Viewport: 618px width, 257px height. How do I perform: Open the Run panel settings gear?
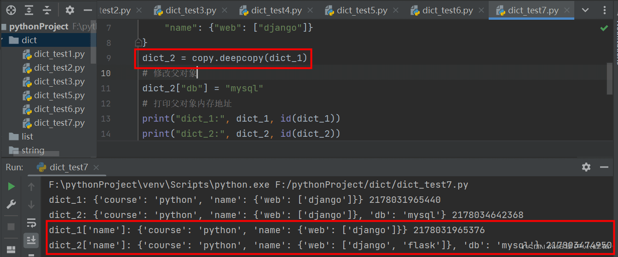[x=586, y=167]
